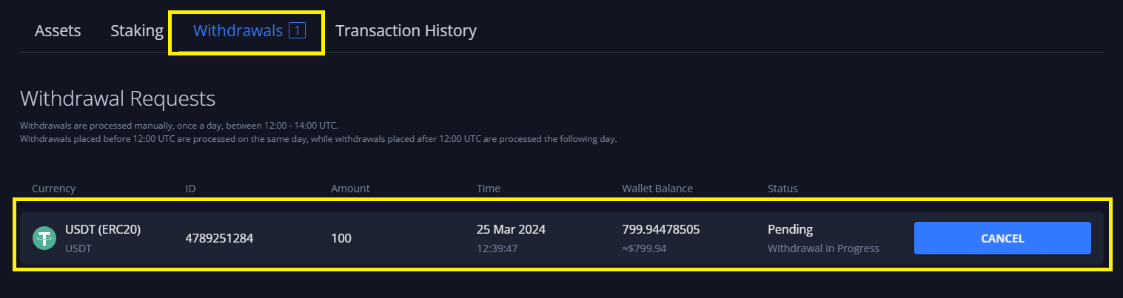Go to the Transaction History tab
Screen dimensions: 1123x298
406,31
